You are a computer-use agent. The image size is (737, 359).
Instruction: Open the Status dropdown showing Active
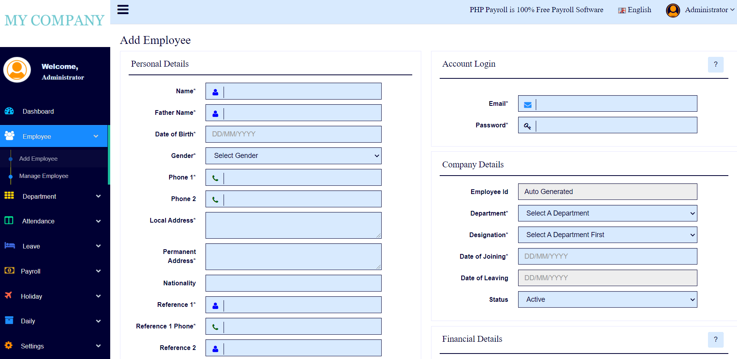607,299
